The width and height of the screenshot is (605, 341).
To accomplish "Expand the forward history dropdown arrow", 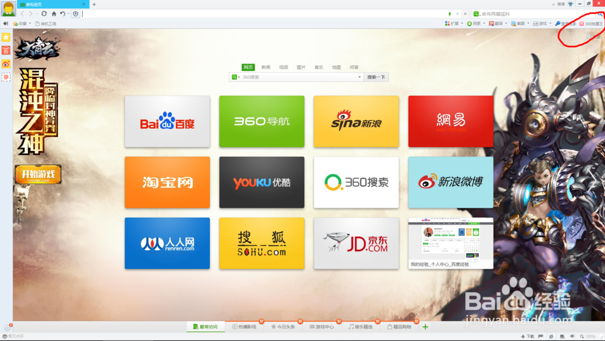I will [37, 14].
